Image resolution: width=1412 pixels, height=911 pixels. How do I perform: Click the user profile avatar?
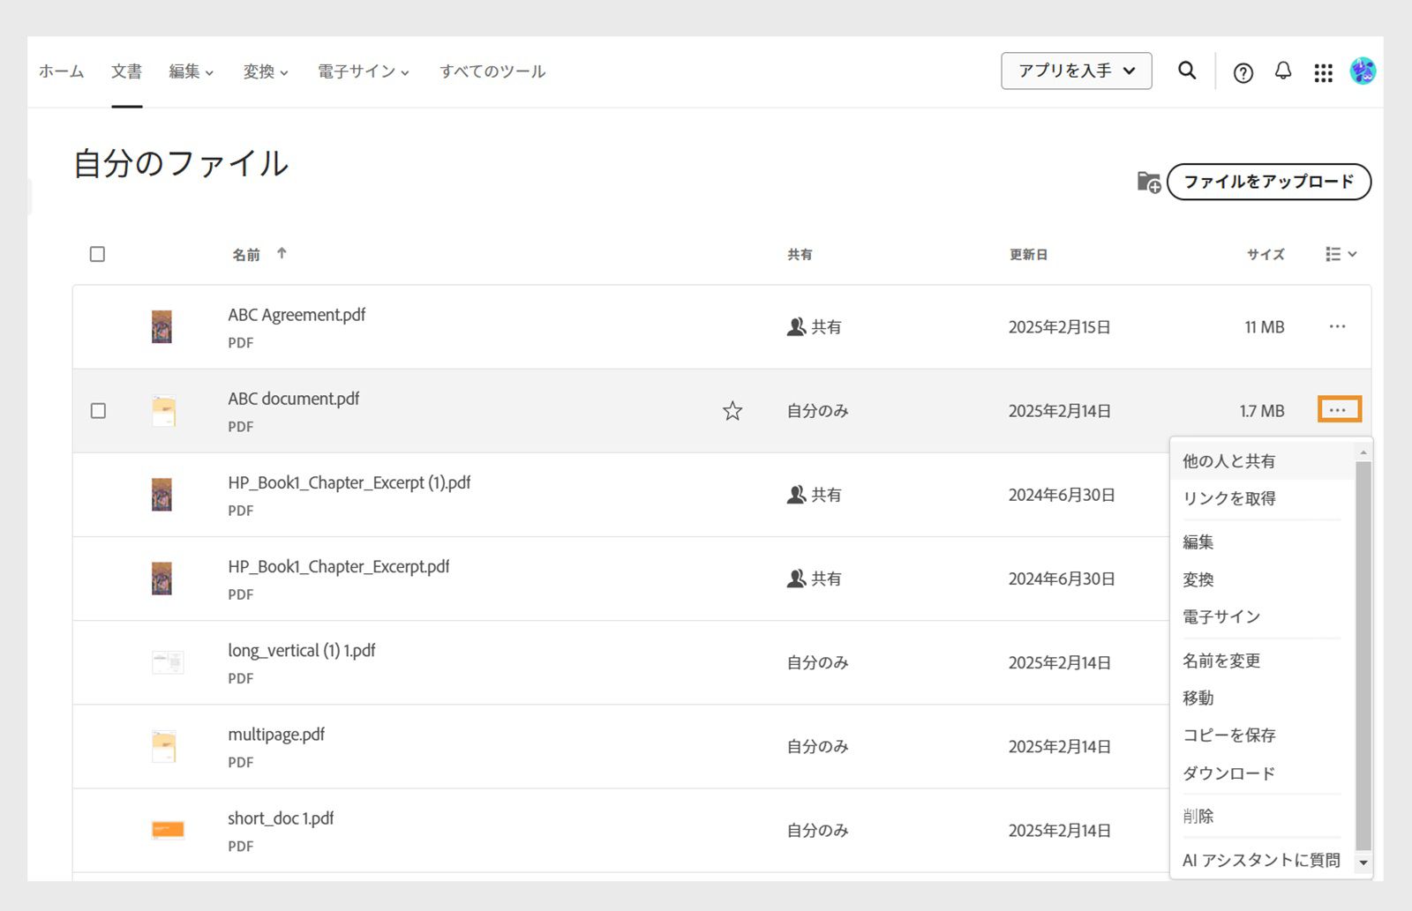coord(1363,71)
